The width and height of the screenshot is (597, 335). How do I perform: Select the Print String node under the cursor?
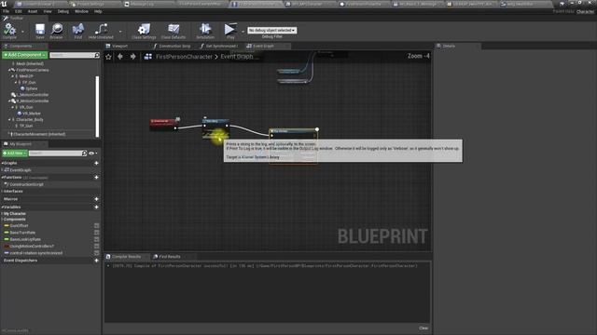(215, 128)
